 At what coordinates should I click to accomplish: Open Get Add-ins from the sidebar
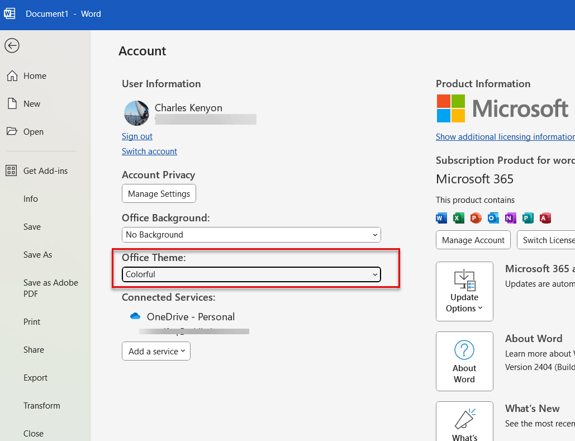[x=45, y=170]
